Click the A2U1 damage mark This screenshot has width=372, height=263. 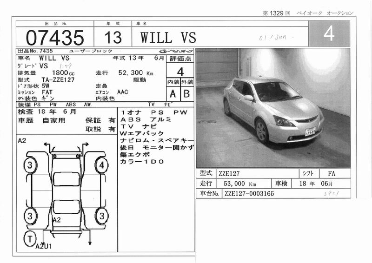point(43,247)
